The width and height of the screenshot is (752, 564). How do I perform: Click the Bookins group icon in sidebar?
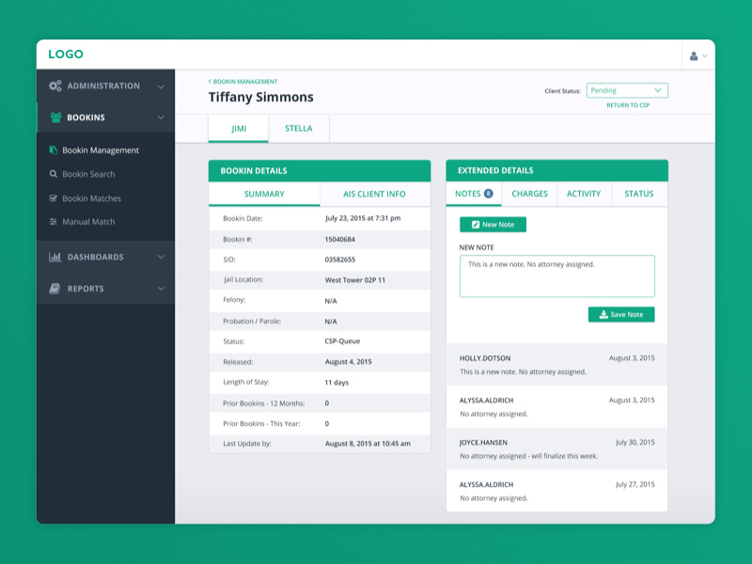(55, 117)
